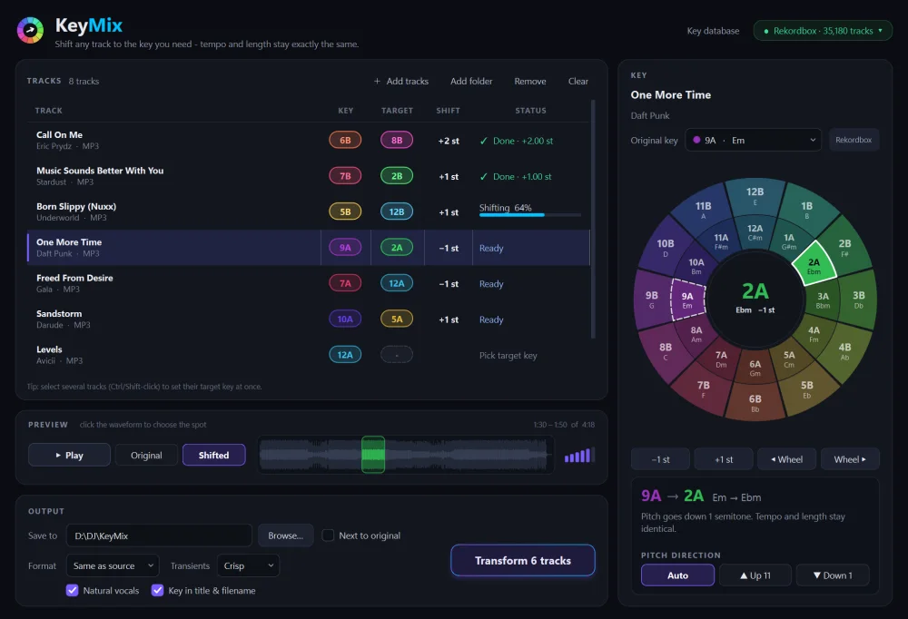This screenshot has height=619, width=908.
Task: Select 6A (Gm) segment on the wheel
Action: 755,368
